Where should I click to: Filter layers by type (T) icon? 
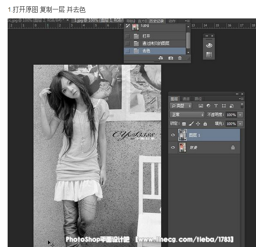pos(216,106)
